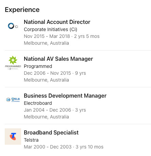Select the Dec 2006 - Nov 2015 date range

[x=47, y=73]
